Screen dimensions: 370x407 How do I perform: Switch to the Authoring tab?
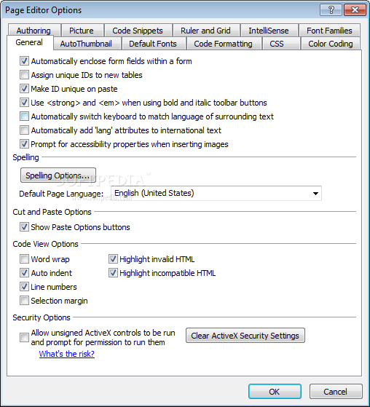point(34,31)
